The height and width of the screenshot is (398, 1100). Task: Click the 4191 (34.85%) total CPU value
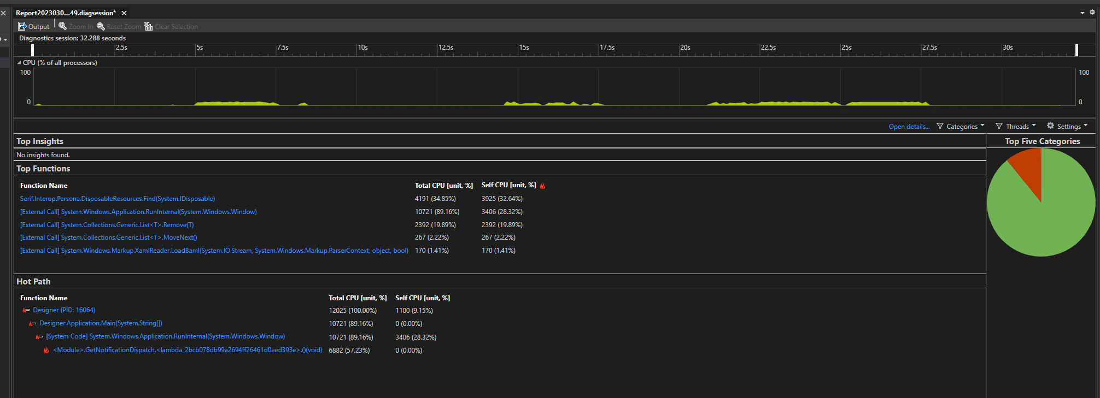(x=435, y=199)
